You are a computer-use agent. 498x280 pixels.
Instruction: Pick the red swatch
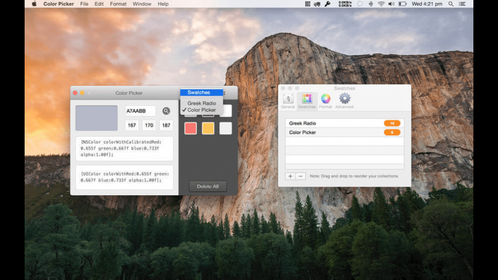click(x=191, y=128)
